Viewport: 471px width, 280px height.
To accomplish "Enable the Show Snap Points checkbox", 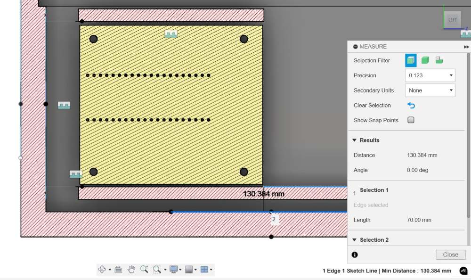I will point(411,120).
